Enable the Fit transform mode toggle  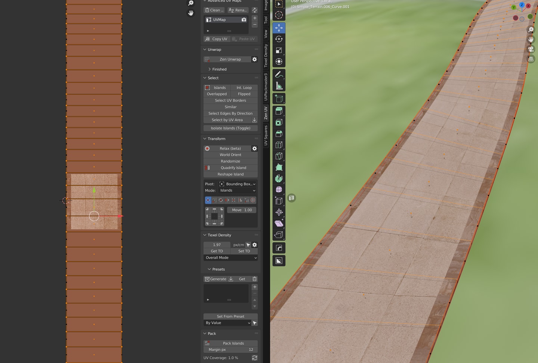[x=234, y=200]
